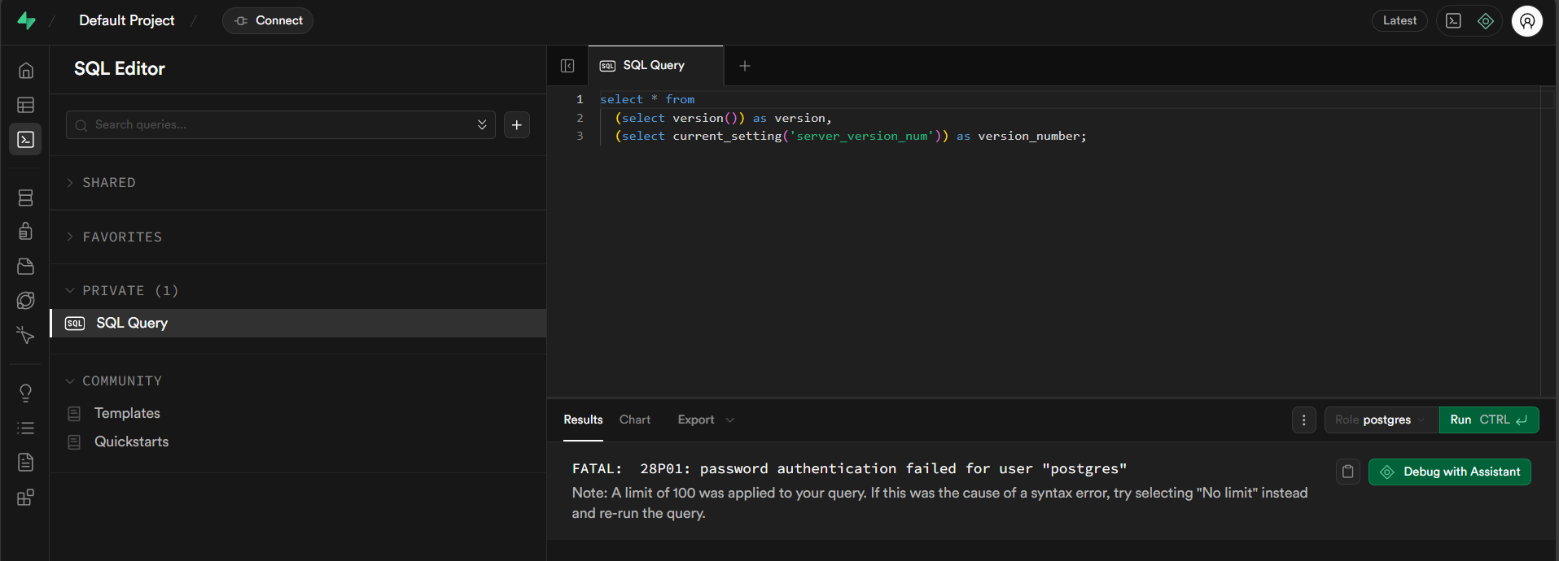Open Storage icon in the sidebar

26,267
